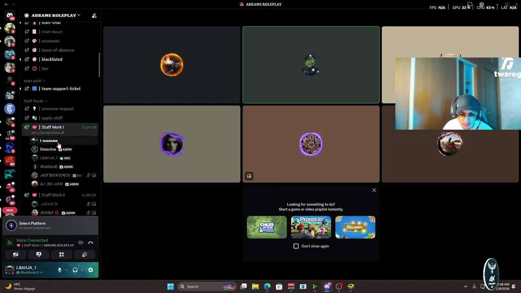This screenshot has height=293, width=521.
Task: Open microphone input options arrow
Action: click(66, 270)
